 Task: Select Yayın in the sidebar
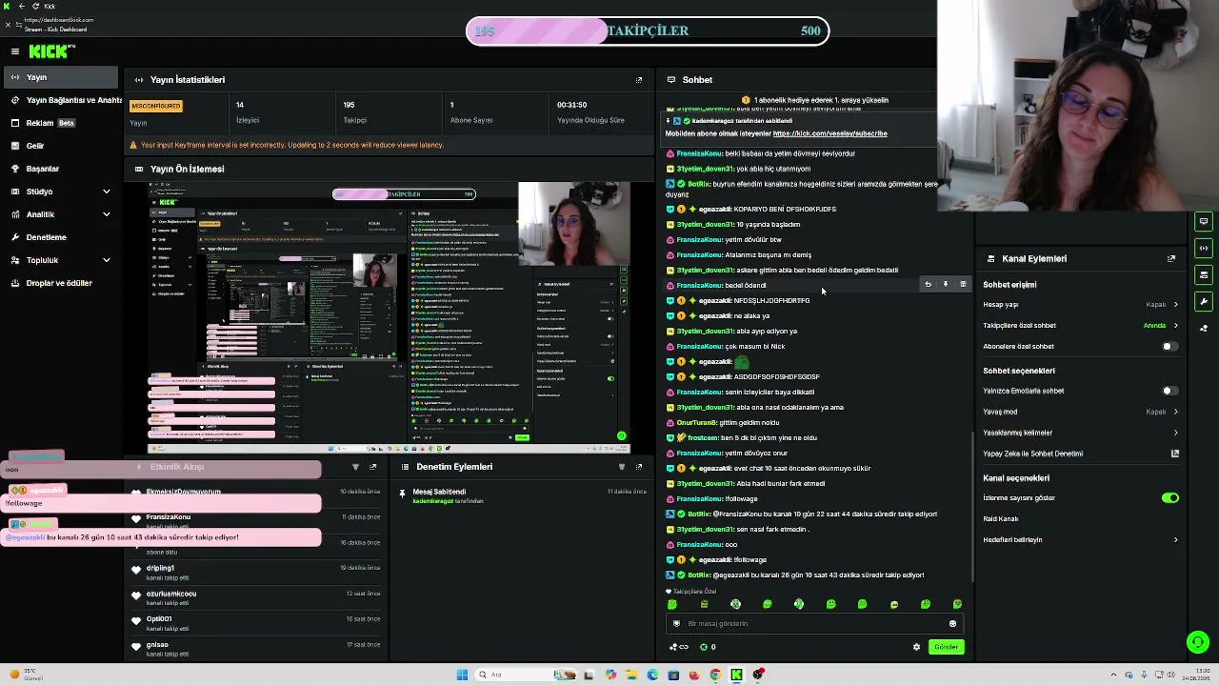point(60,77)
